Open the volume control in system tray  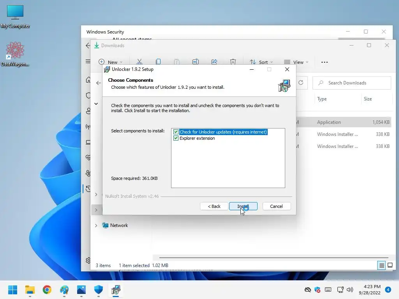click(x=350, y=290)
